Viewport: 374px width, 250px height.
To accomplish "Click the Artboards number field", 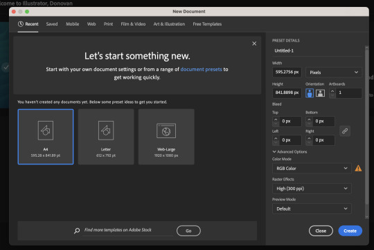I will tap(348, 93).
